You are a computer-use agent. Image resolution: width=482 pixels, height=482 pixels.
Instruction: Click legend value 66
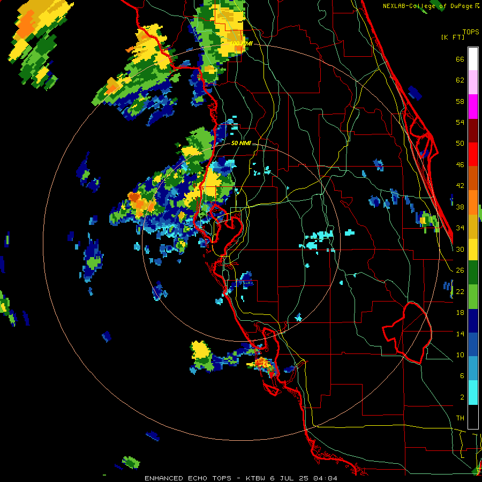(x=460, y=59)
